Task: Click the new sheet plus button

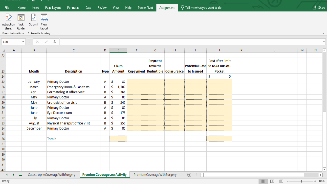Action: [189, 175]
